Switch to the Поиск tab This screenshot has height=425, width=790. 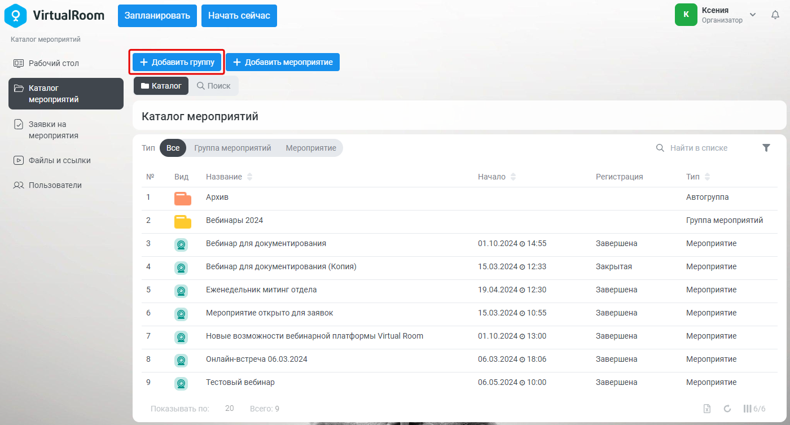point(213,86)
